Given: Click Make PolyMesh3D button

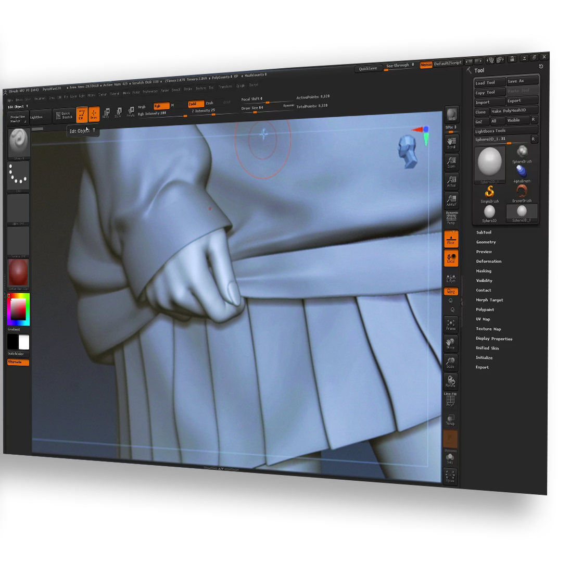Looking at the screenshot, I should pyautogui.click(x=514, y=110).
